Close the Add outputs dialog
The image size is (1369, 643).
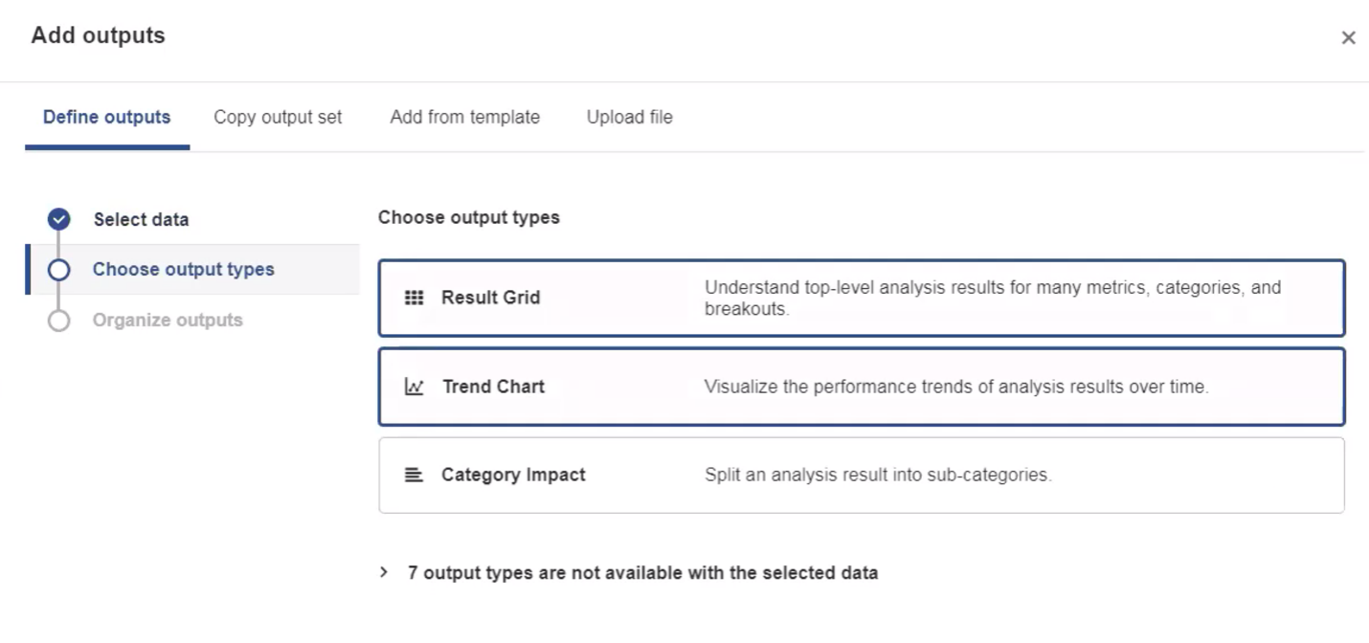pyautogui.click(x=1348, y=38)
